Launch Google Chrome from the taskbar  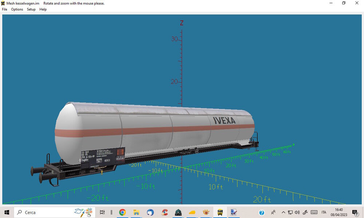click(122, 212)
